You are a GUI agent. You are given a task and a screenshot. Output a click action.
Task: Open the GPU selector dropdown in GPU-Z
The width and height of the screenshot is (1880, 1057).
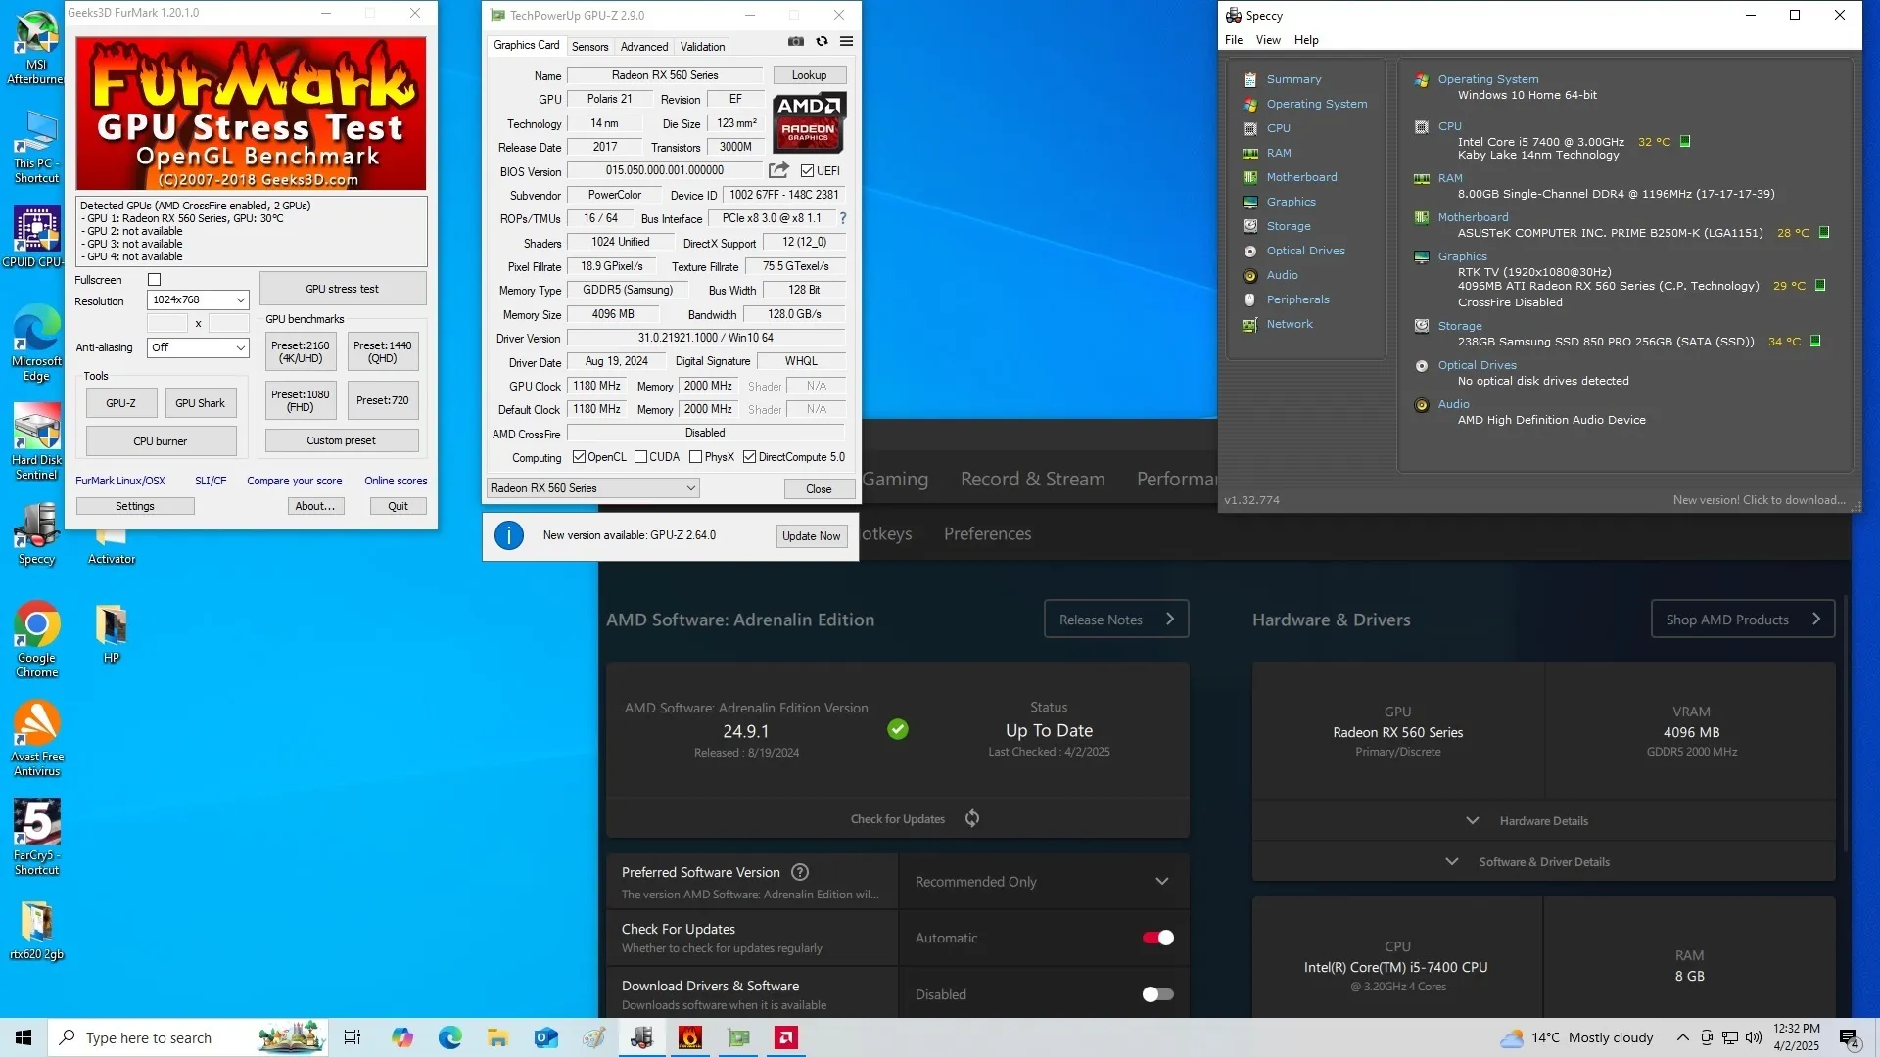592,488
